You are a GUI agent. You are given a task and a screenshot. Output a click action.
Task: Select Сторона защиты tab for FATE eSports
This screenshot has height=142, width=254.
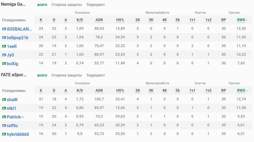(67, 75)
